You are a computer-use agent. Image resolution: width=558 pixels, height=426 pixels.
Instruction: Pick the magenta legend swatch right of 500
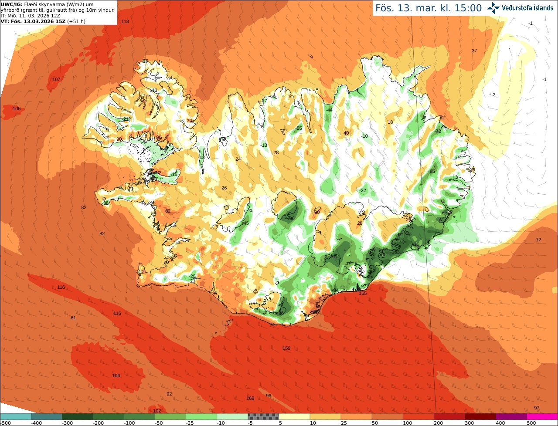[x=542, y=416]
